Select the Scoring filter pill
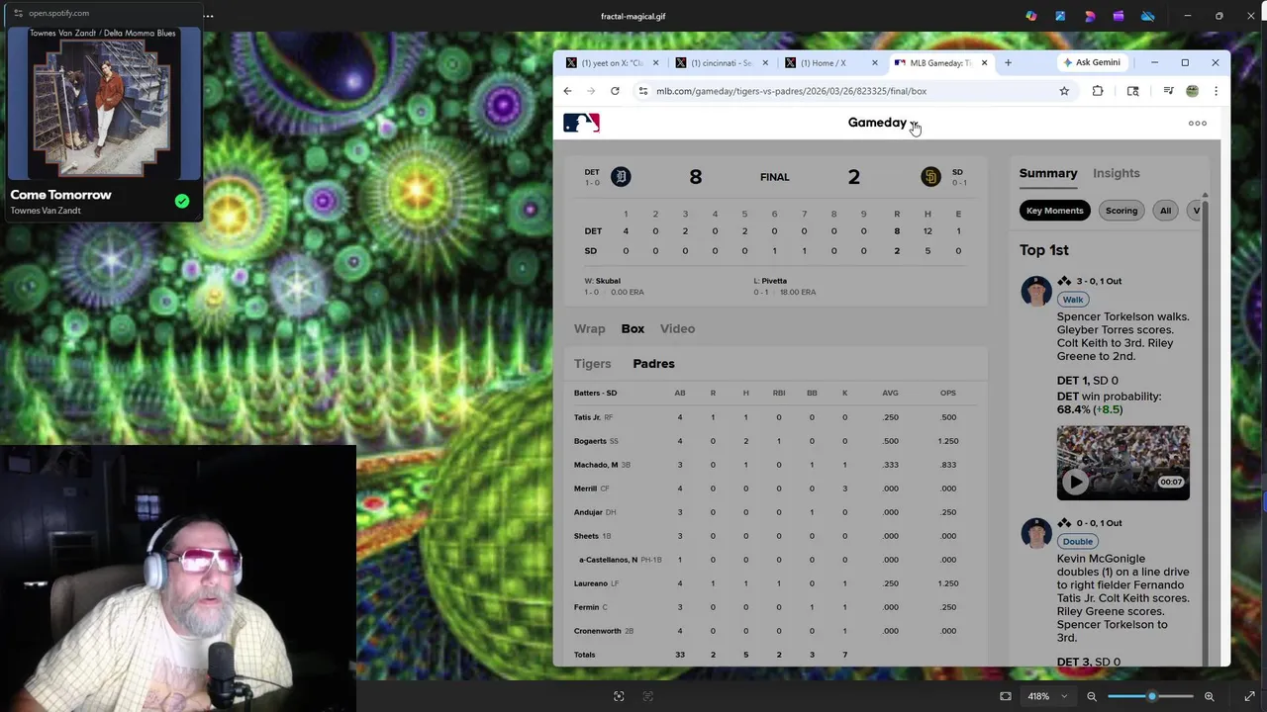This screenshot has height=712, width=1267. pos(1121,211)
